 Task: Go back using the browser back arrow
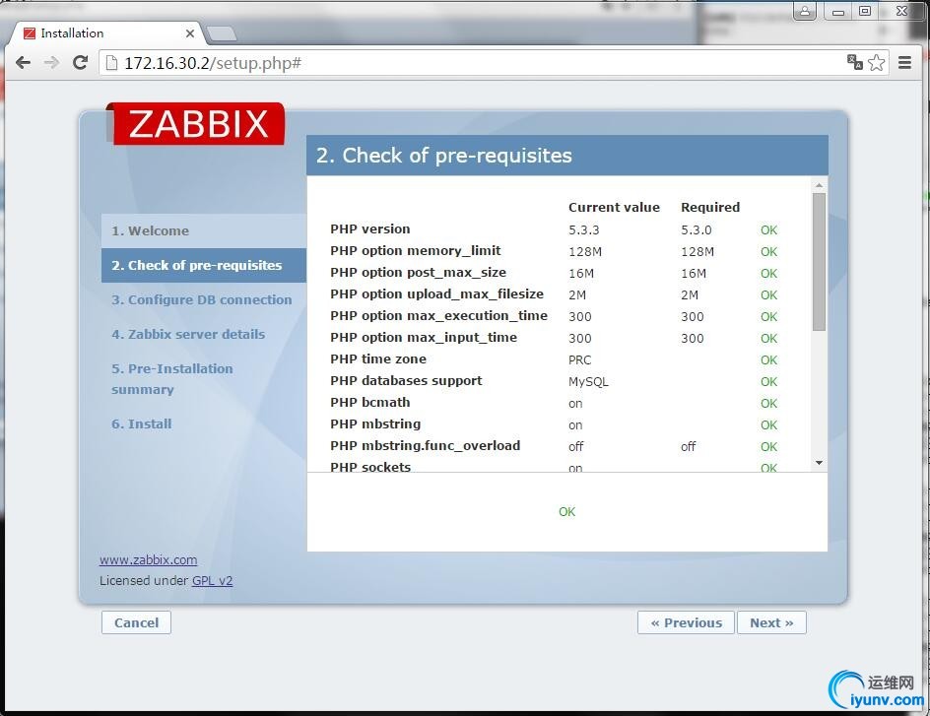23,63
